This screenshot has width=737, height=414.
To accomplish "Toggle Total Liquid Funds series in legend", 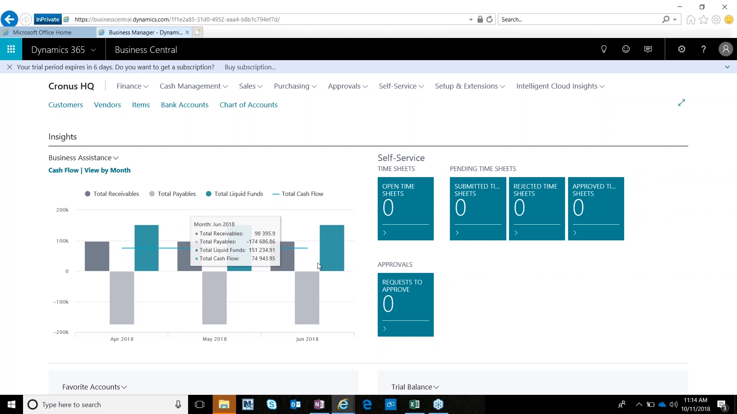I will click(234, 194).
